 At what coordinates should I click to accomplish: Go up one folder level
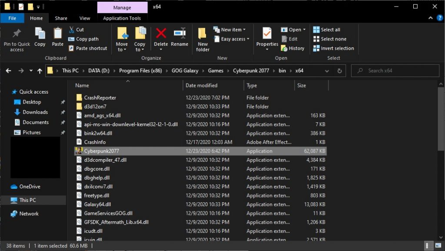click(x=40, y=71)
